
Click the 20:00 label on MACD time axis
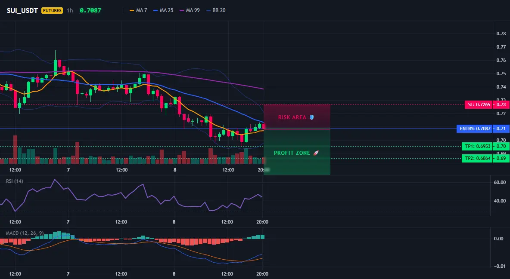pyautogui.click(x=262, y=274)
